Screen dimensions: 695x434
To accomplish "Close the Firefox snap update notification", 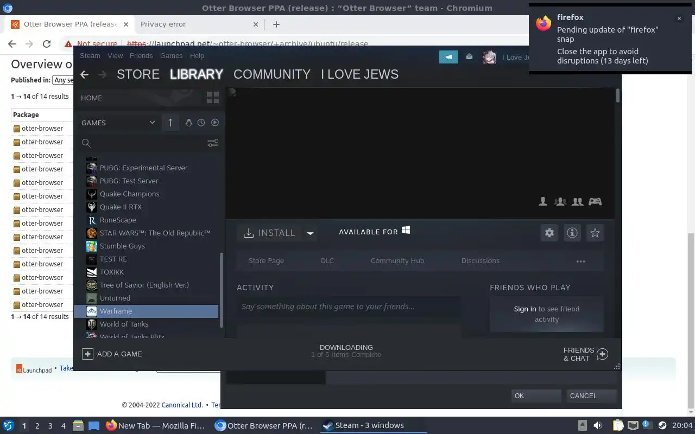I will (x=679, y=18).
